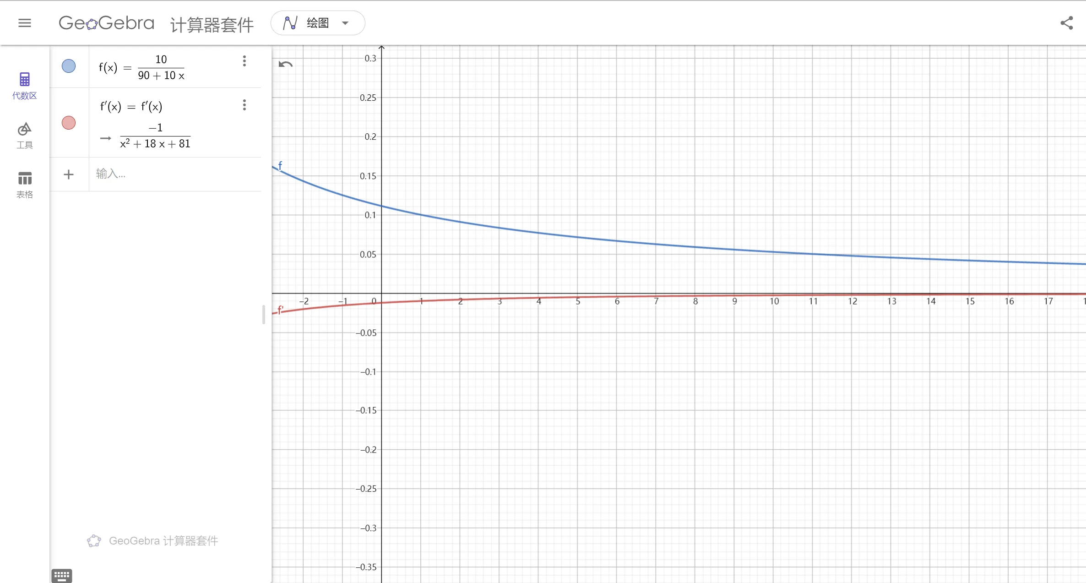Show the on-screen keyboard
Viewport: 1086px width, 583px height.
click(62, 576)
